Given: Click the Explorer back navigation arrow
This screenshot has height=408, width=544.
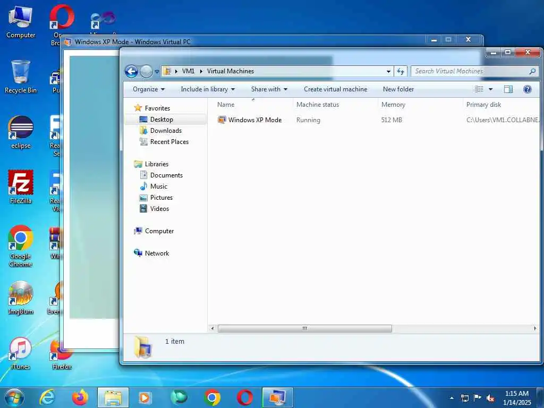Looking at the screenshot, I should [131, 72].
